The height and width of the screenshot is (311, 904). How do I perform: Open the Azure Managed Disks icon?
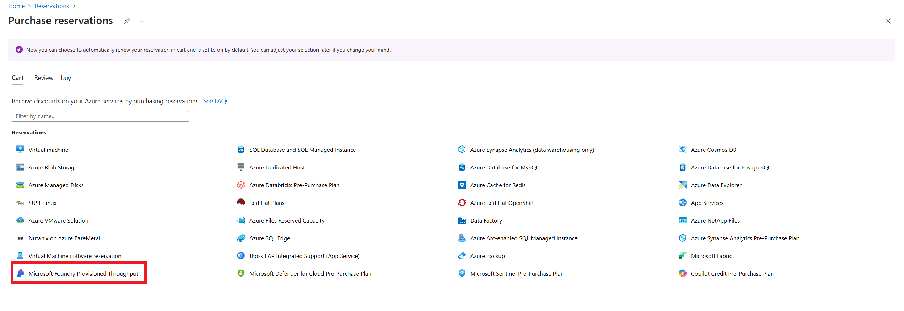(20, 185)
